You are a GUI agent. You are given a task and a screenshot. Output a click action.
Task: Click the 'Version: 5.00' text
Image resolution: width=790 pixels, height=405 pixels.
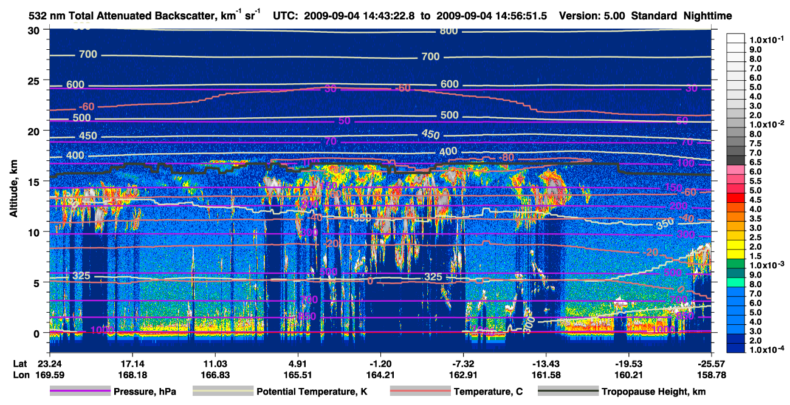tap(591, 16)
